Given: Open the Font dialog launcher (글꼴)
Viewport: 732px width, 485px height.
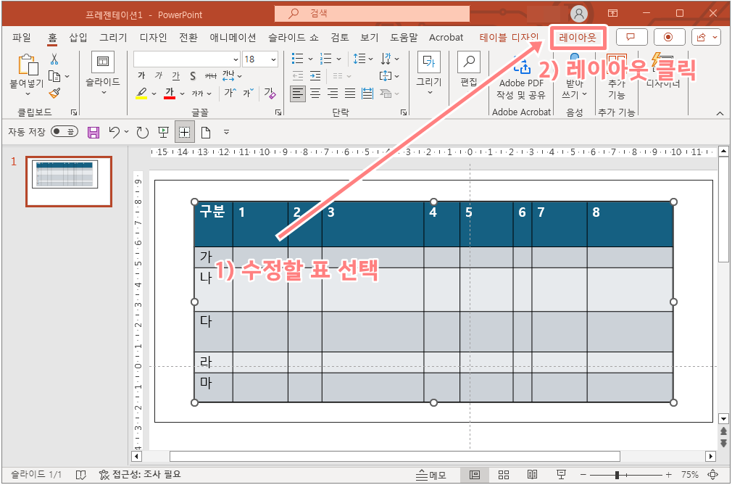Looking at the screenshot, I should 278,112.
